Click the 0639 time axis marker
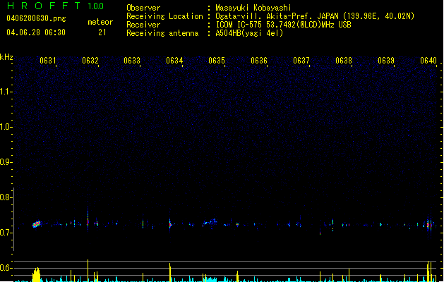 386,61
